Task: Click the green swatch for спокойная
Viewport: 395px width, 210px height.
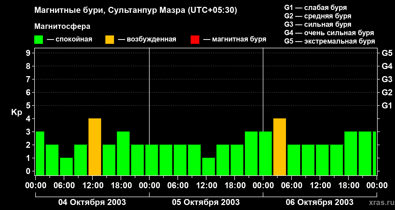Action: point(38,40)
